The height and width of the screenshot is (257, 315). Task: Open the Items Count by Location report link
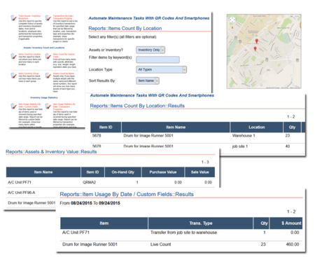[x=29, y=54]
